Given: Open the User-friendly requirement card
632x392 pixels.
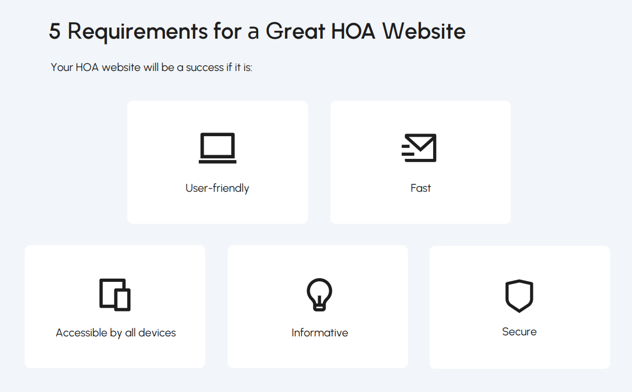Looking at the screenshot, I should click(218, 162).
